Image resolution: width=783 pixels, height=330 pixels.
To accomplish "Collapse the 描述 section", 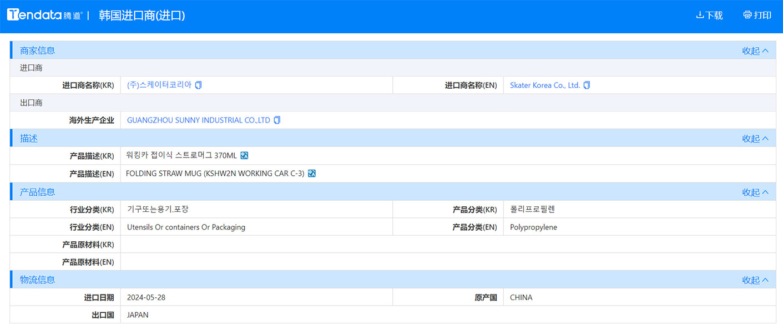I will [755, 139].
